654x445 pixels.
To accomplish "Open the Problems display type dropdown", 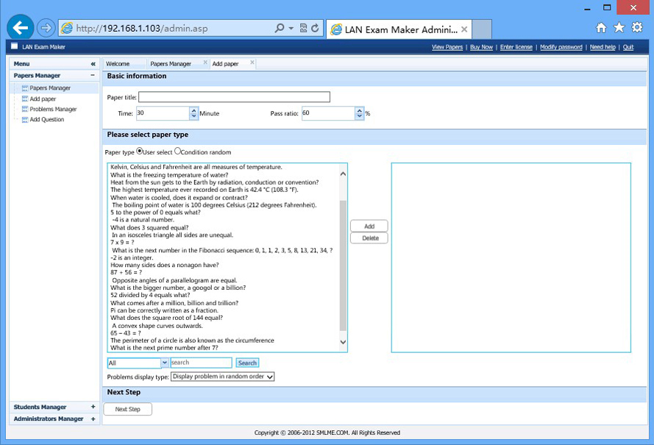I will pyautogui.click(x=222, y=377).
